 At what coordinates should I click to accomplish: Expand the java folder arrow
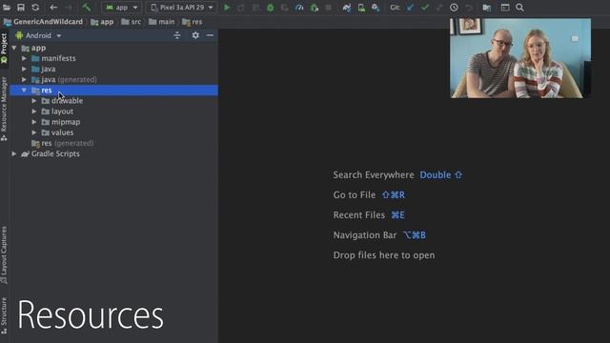point(24,69)
